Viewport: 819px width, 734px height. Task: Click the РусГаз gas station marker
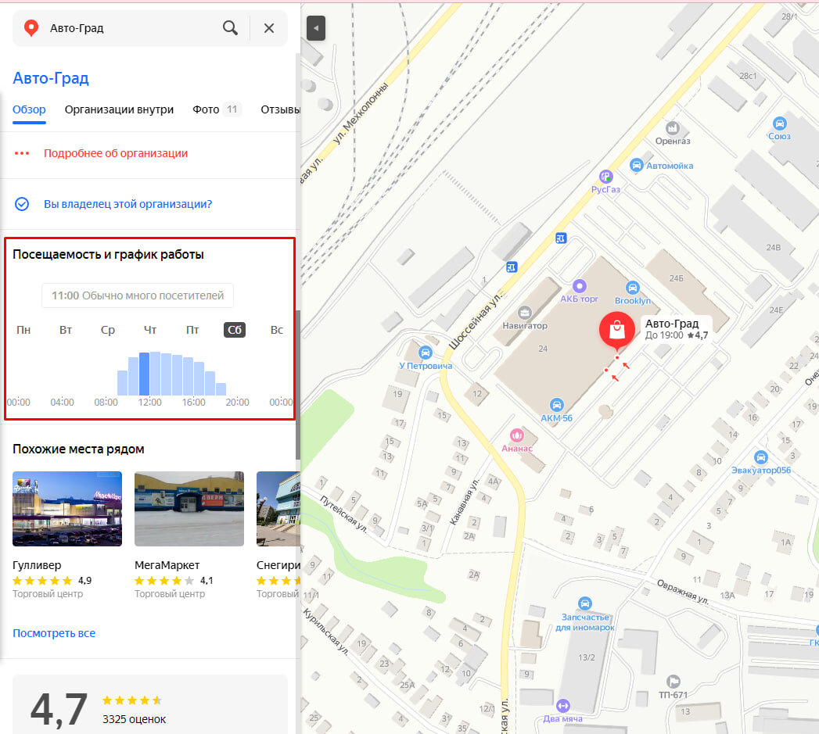click(x=605, y=177)
